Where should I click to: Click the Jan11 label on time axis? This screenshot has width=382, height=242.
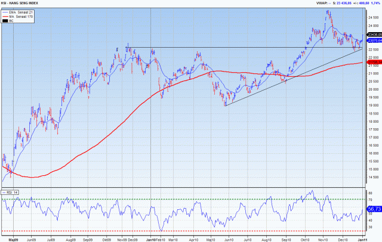coord(362,239)
